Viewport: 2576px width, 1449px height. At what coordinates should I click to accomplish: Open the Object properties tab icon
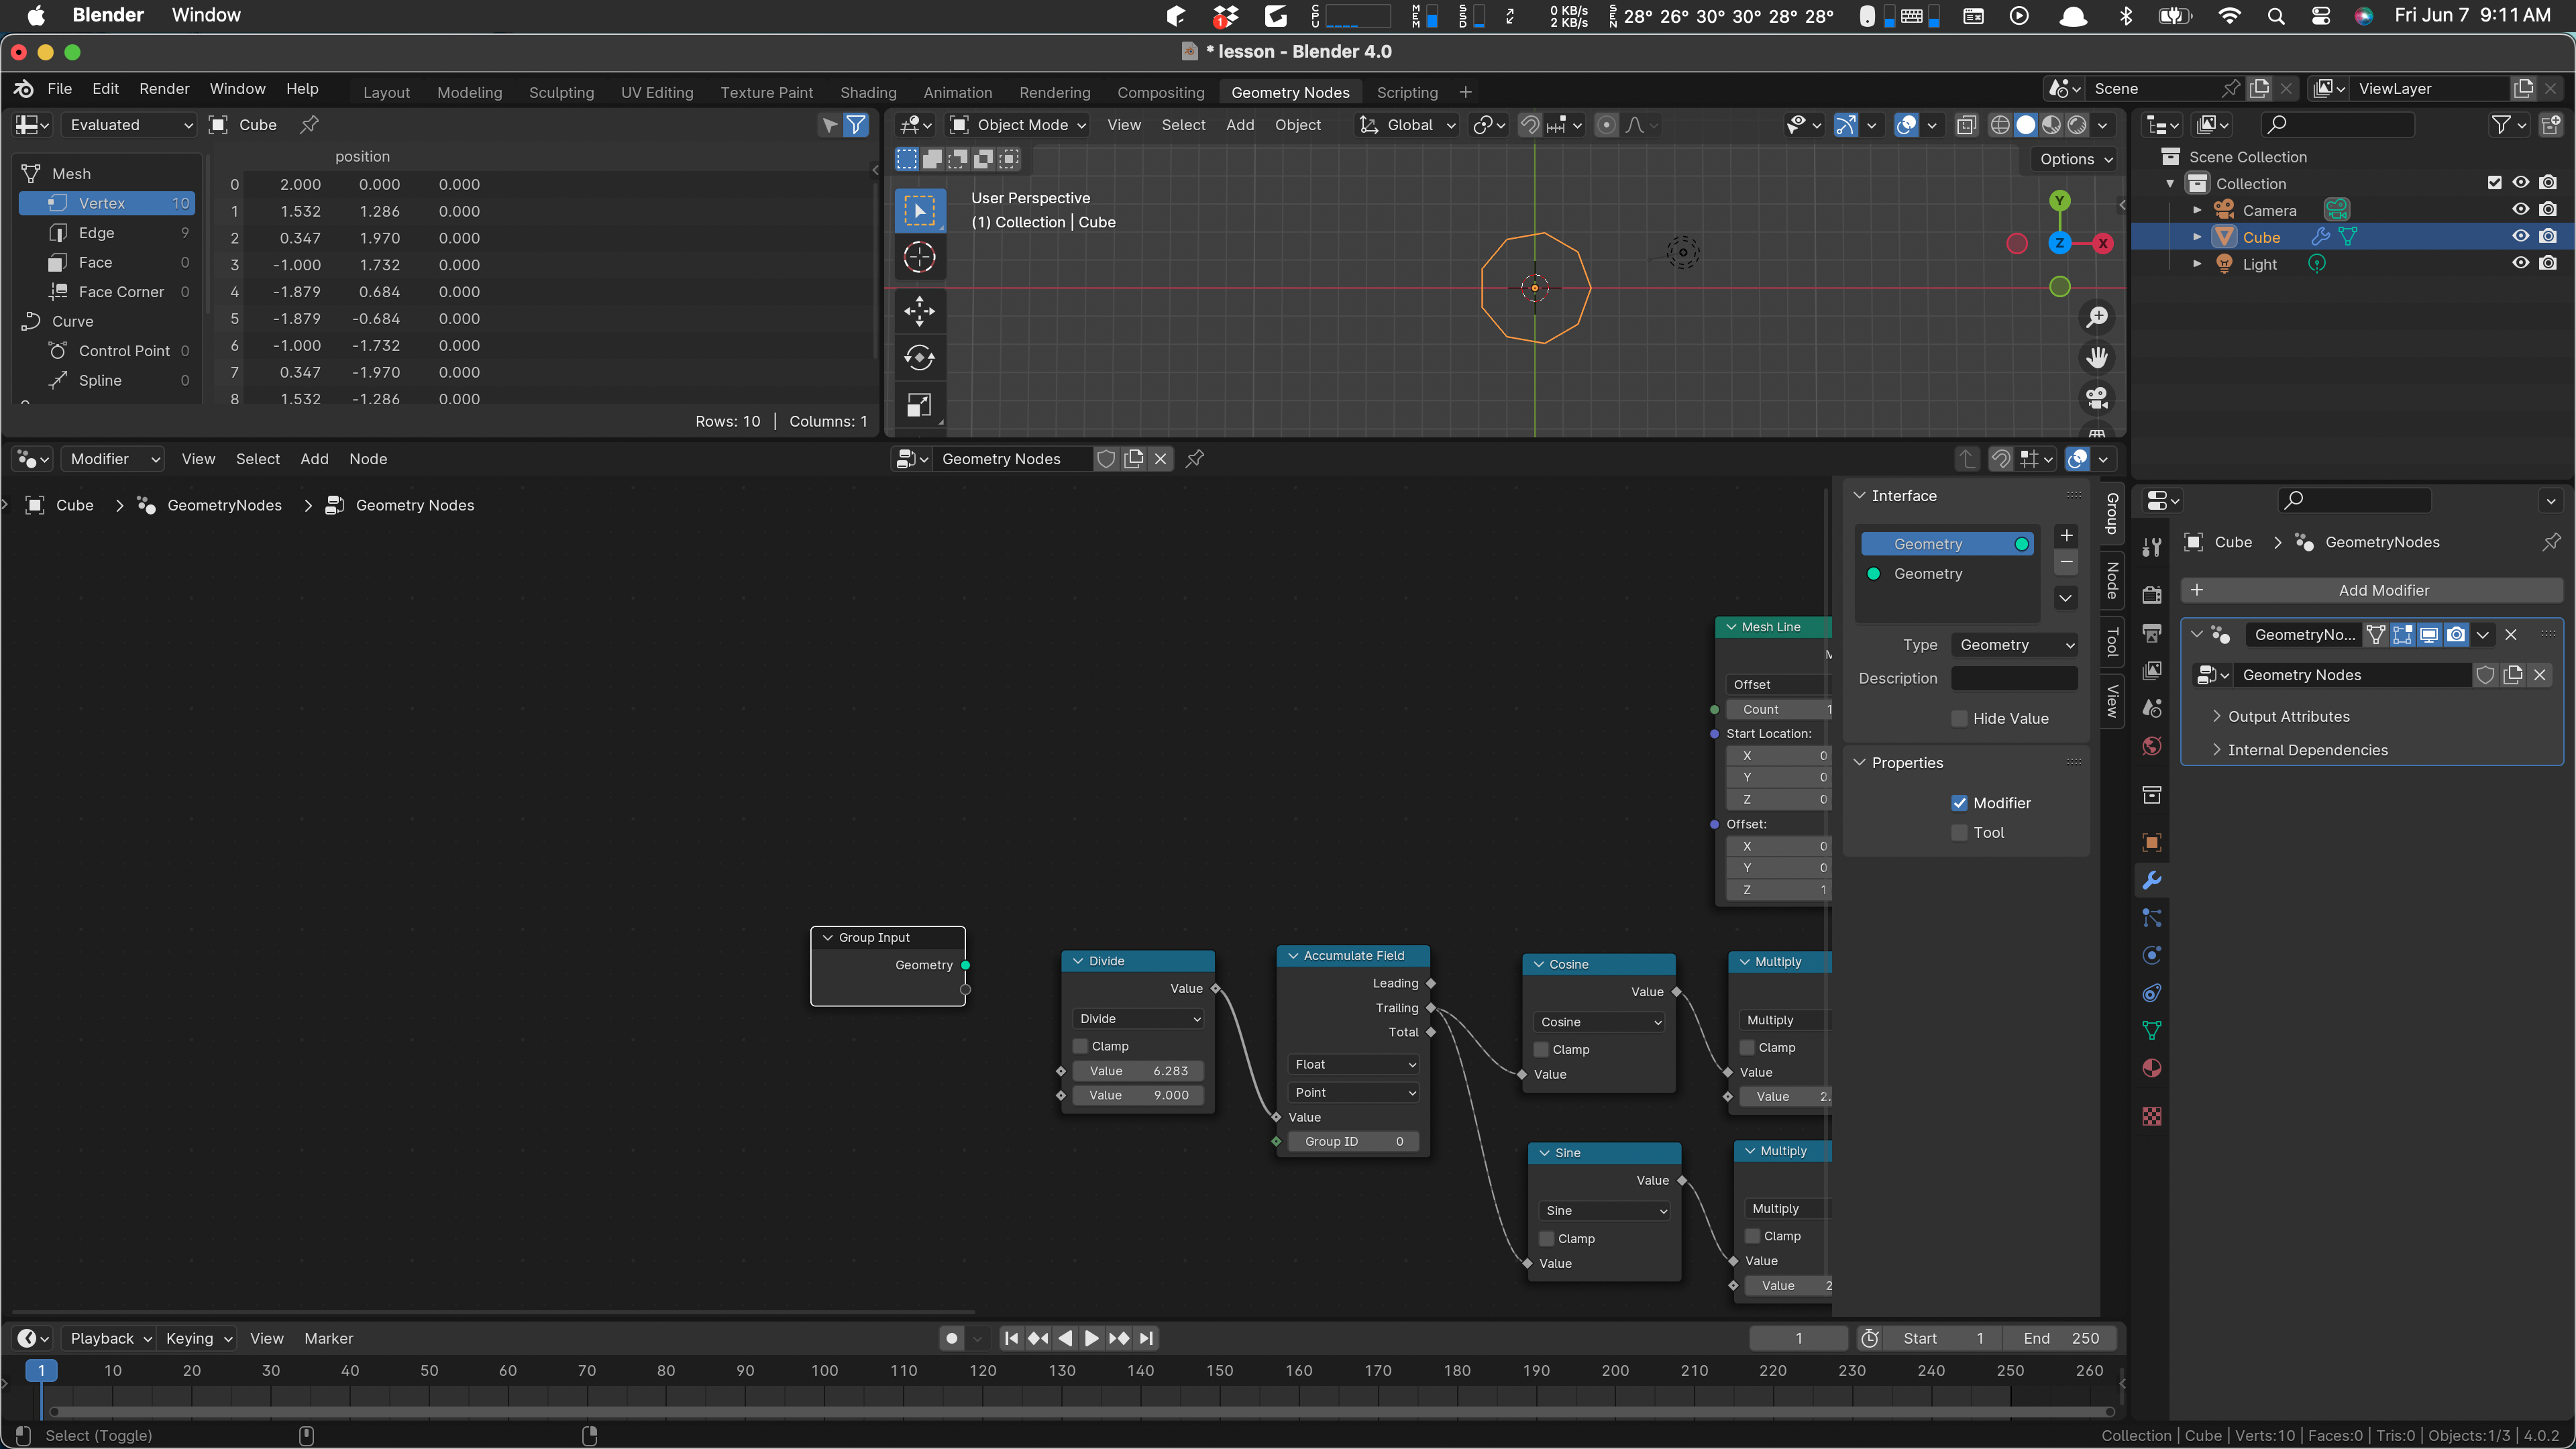(2152, 842)
